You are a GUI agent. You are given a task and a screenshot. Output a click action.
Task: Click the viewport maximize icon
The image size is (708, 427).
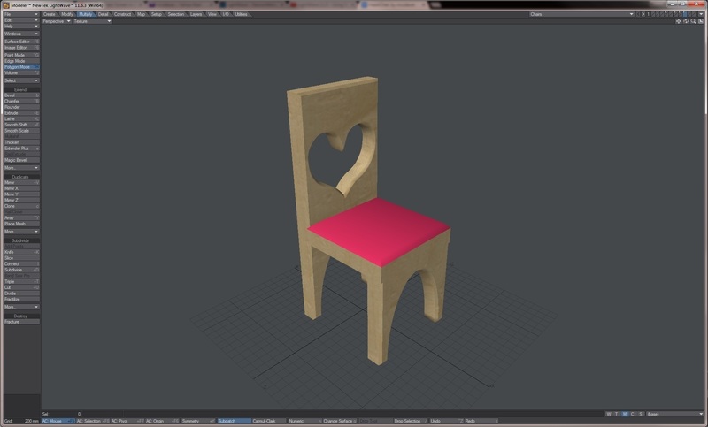pyautogui.click(x=701, y=21)
